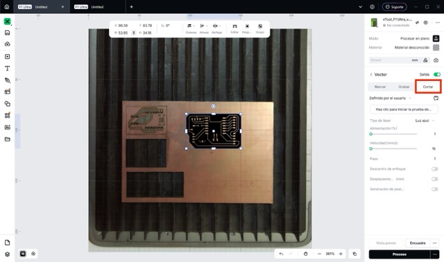Toggle the Salida output switch
Viewport: 444px width, 262px height.
pos(437,74)
